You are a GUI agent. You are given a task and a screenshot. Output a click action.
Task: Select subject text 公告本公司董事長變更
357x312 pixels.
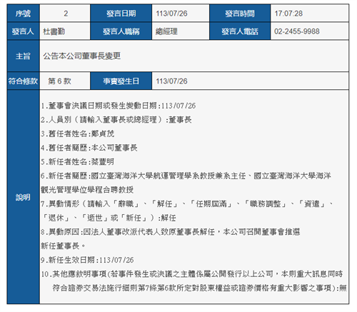[x=81, y=56]
